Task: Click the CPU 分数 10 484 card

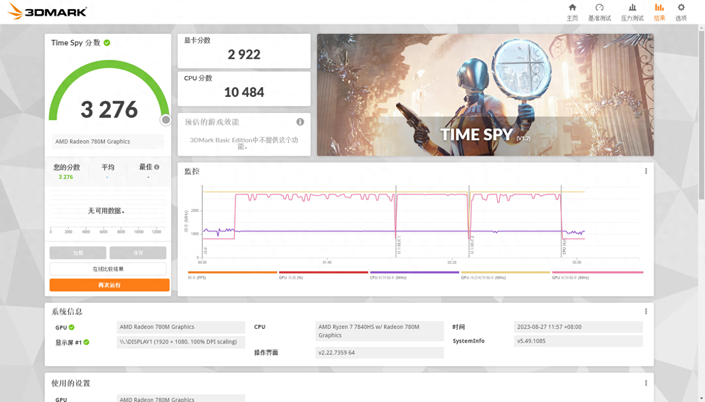Action: coord(244,89)
